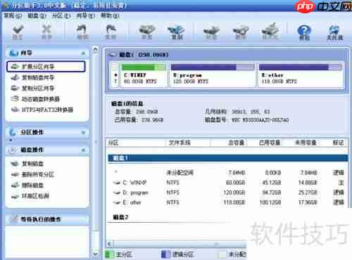The height and width of the screenshot is (260, 352).
Task: Click the 120.00GB capacity cell of D:
Action: pyautogui.click(x=234, y=193)
